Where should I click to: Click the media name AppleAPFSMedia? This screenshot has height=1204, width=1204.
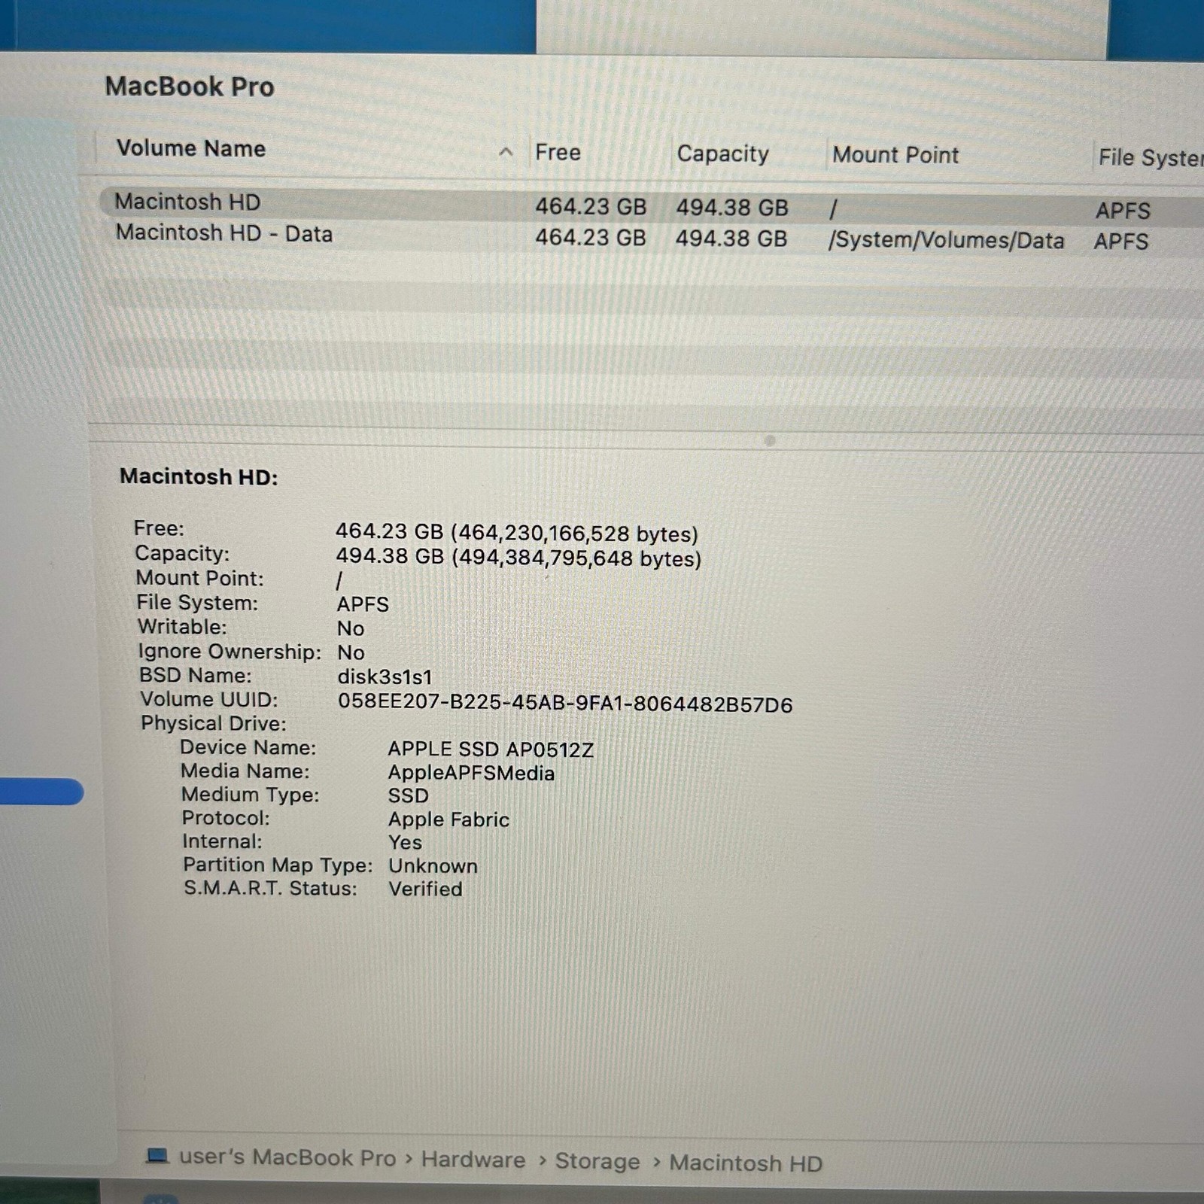coord(471,773)
